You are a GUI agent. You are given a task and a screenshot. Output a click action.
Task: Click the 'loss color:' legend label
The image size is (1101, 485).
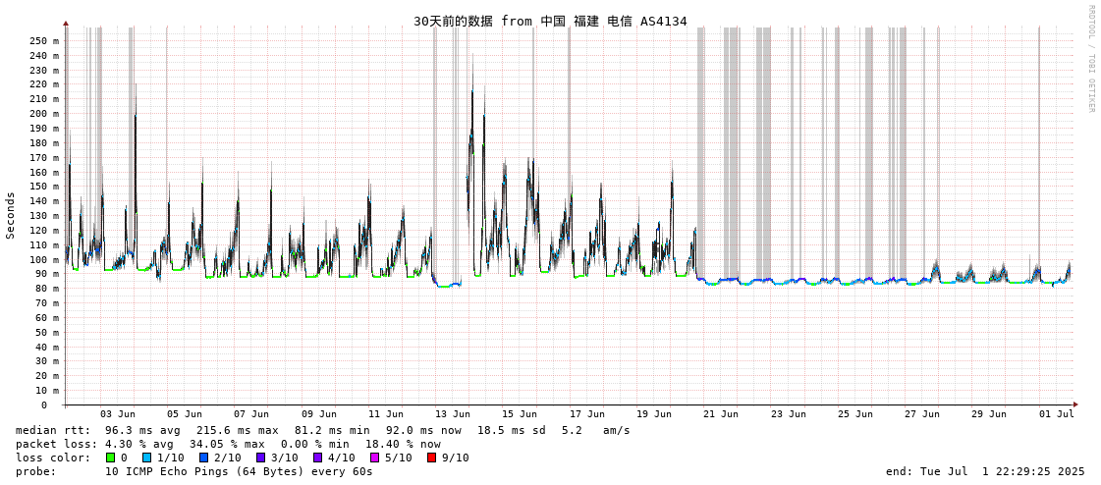click(x=52, y=458)
